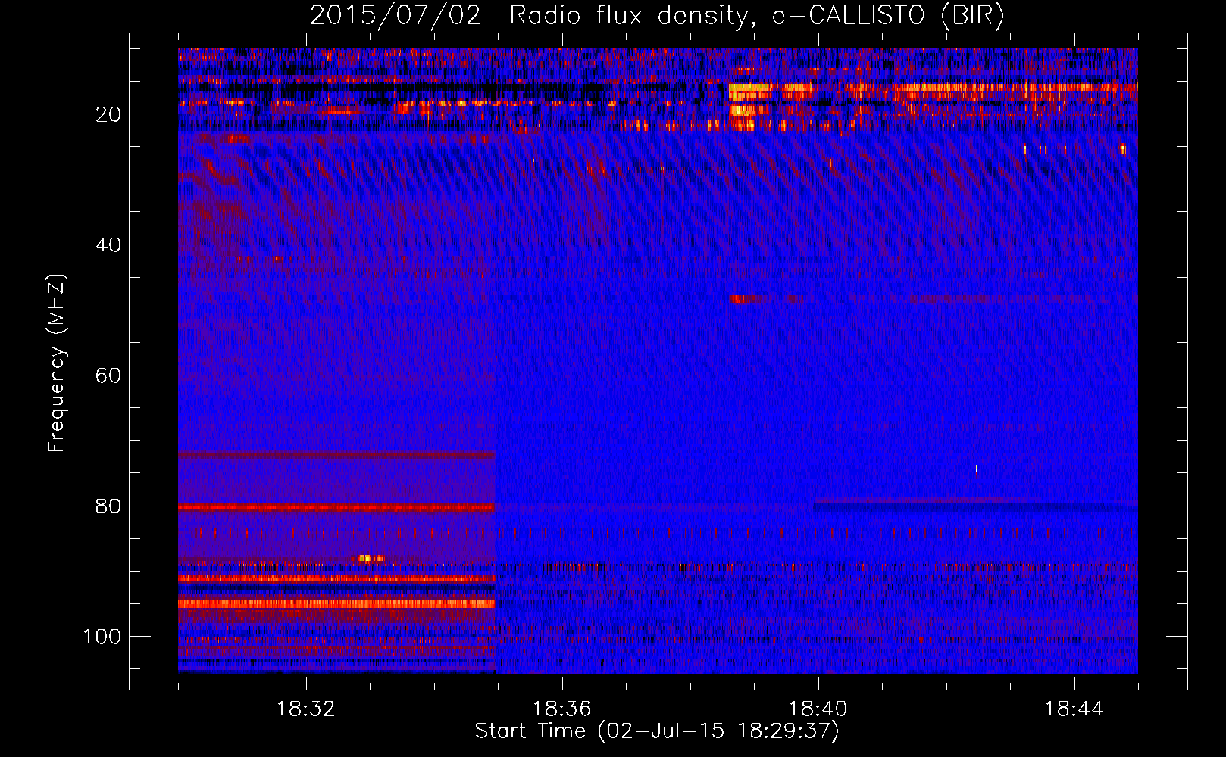Click the 40 MHz frequency tick label

(x=109, y=245)
